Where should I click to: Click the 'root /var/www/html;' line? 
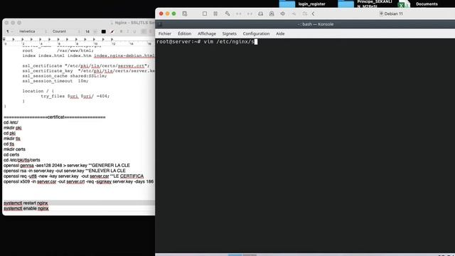click(58, 50)
